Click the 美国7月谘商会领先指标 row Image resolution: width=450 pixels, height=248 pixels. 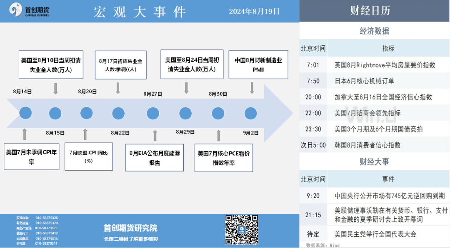pyautogui.click(x=375, y=113)
